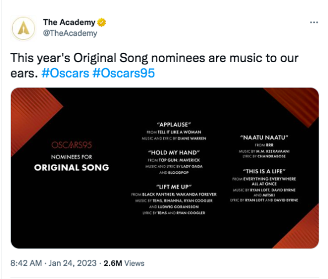Click the Jan 24, 2023 date

pyautogui.click(x=72, y=263)
